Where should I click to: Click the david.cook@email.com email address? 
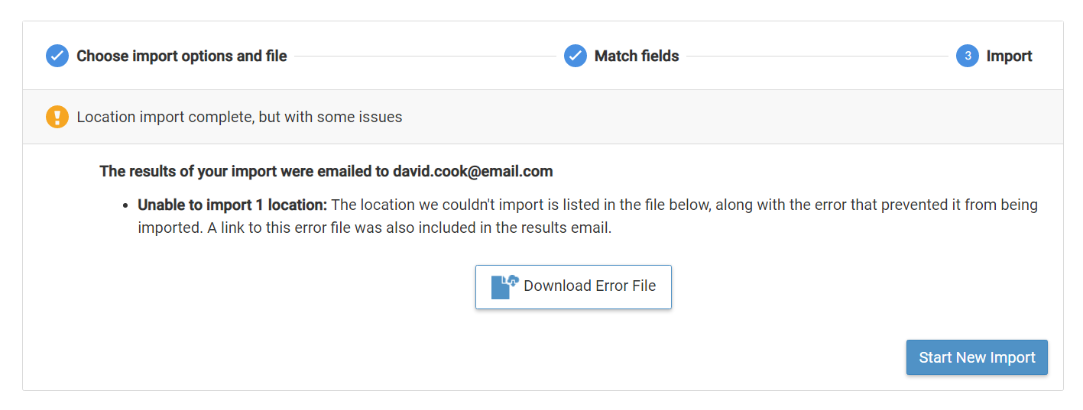[x=472, y=171]
